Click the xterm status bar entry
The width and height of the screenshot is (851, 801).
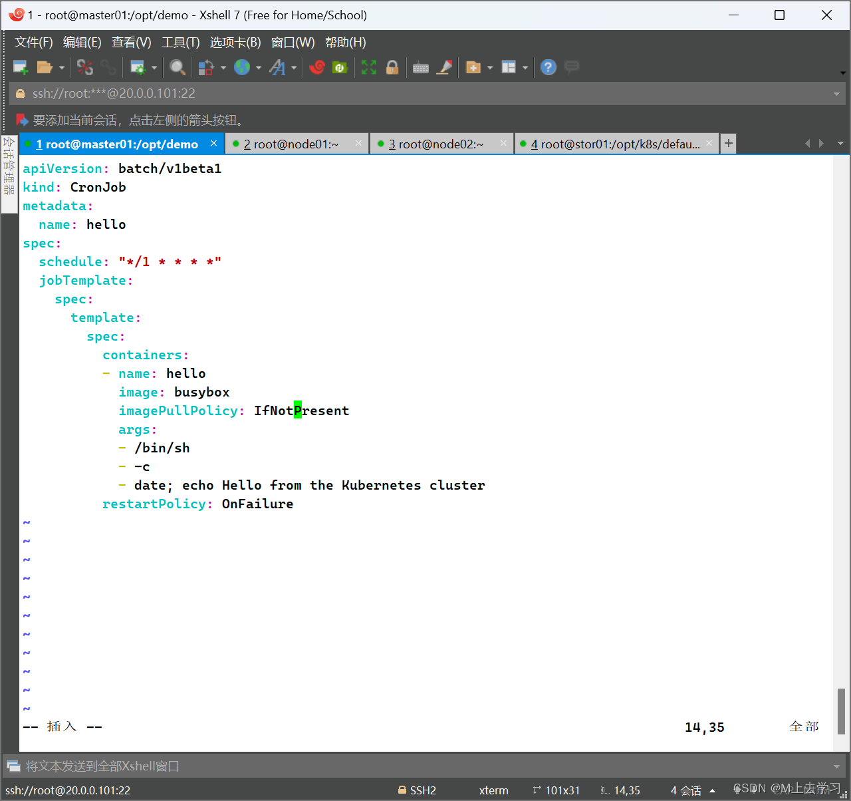[x=493, y=790]
